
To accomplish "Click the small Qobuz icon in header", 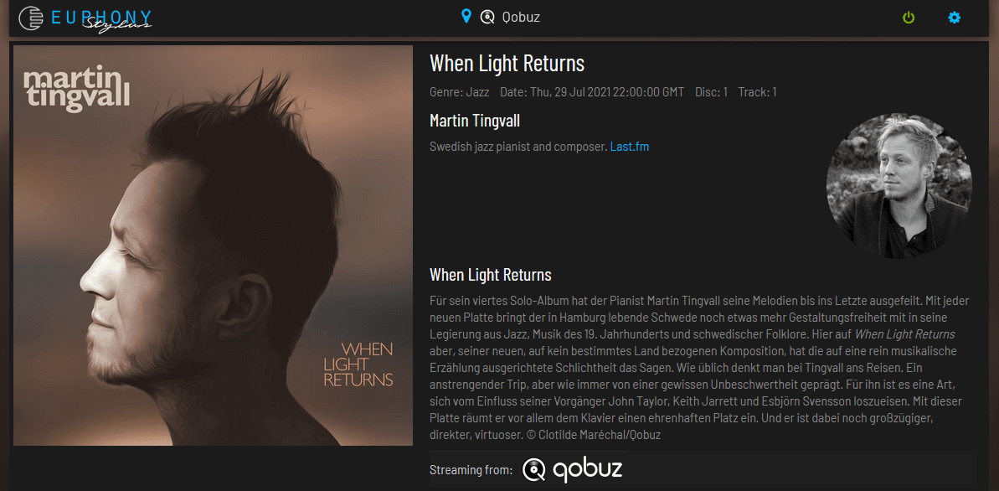I will point(487,18).
